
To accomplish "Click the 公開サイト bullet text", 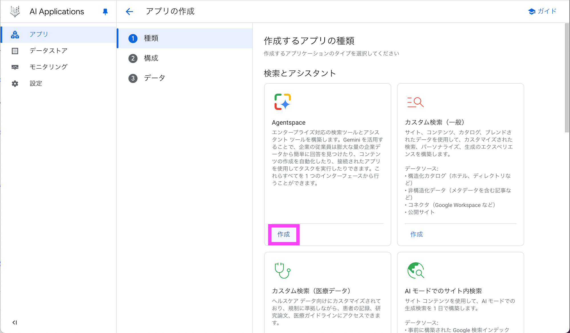I will pos(421,212).
